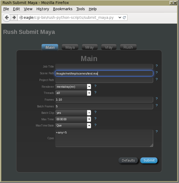Expand the Renderer dropdown

click(89, 87)
